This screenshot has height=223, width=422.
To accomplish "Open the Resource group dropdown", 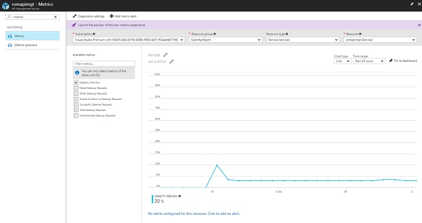I will [226, 40].
